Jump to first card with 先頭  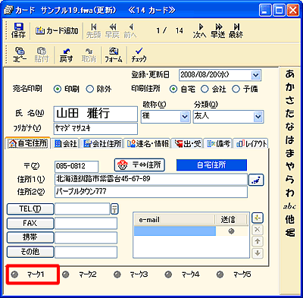(93, 30)
